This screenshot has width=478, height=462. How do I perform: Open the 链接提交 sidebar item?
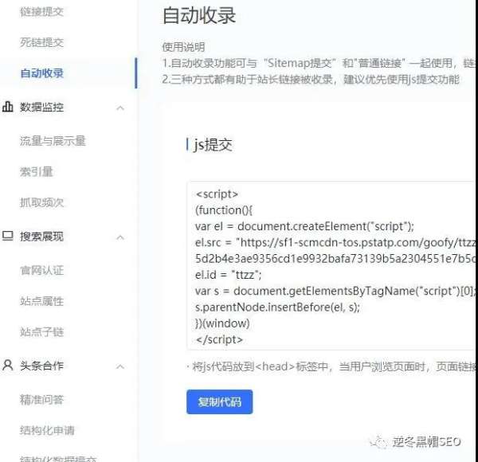click(x=41, y=12)
